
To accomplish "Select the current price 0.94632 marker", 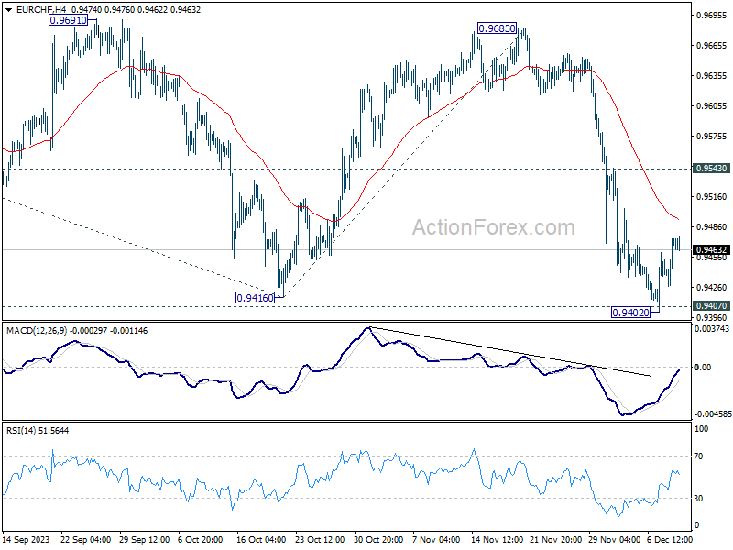I will point(711,249).
